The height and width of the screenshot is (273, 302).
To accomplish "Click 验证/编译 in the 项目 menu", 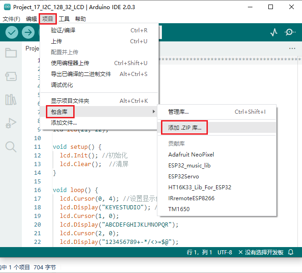I will pos(63,30).
